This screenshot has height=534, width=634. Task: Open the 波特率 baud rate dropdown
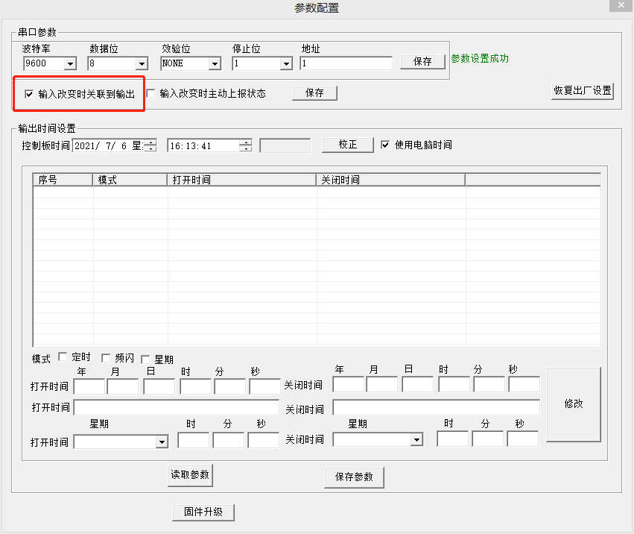70,63
